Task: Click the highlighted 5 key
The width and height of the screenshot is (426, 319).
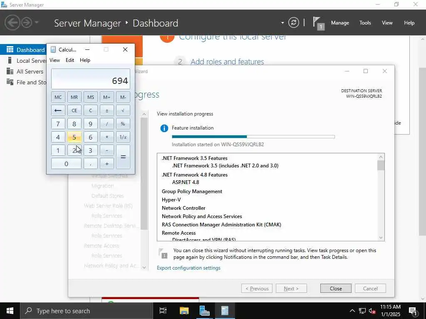Action: (74, 137)
